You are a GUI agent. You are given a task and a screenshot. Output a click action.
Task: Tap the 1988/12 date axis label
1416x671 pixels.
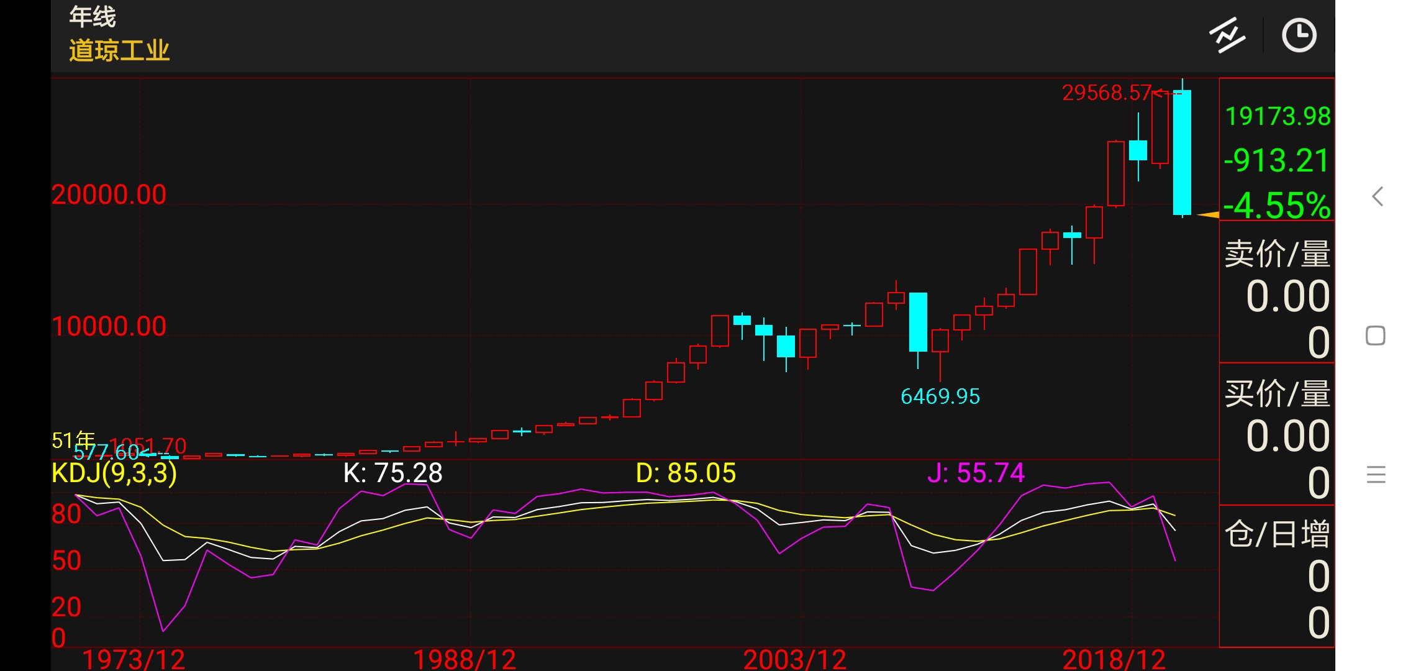click(x=465, y=659)
